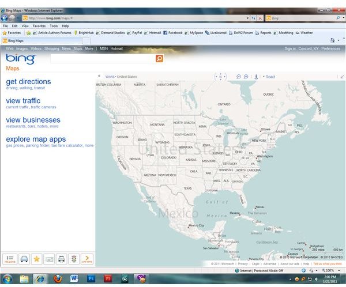Open the search provider dropdown arrow
This screenshot has height=287, width=346.
pos(343,18)
